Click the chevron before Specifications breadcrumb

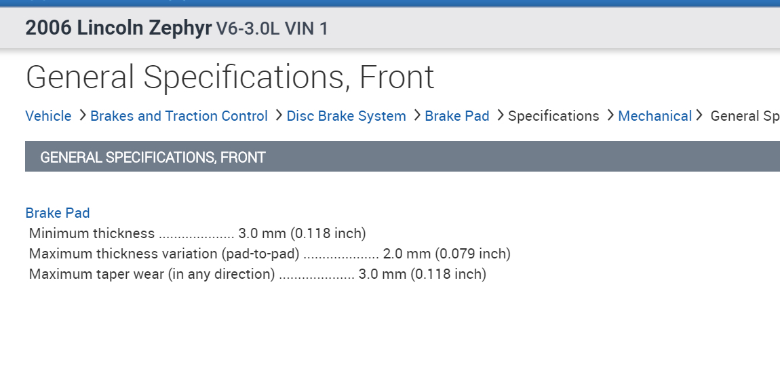point(501,115)
